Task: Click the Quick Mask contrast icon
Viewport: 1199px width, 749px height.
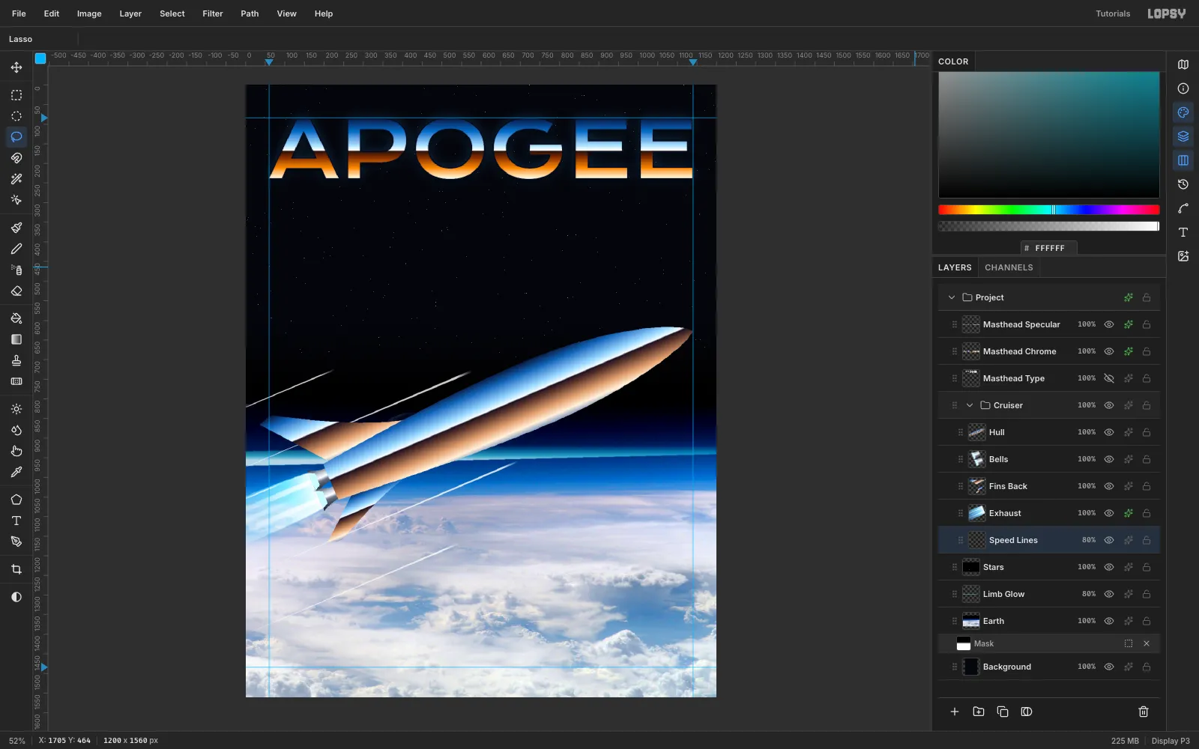Action: click(16, 597)
